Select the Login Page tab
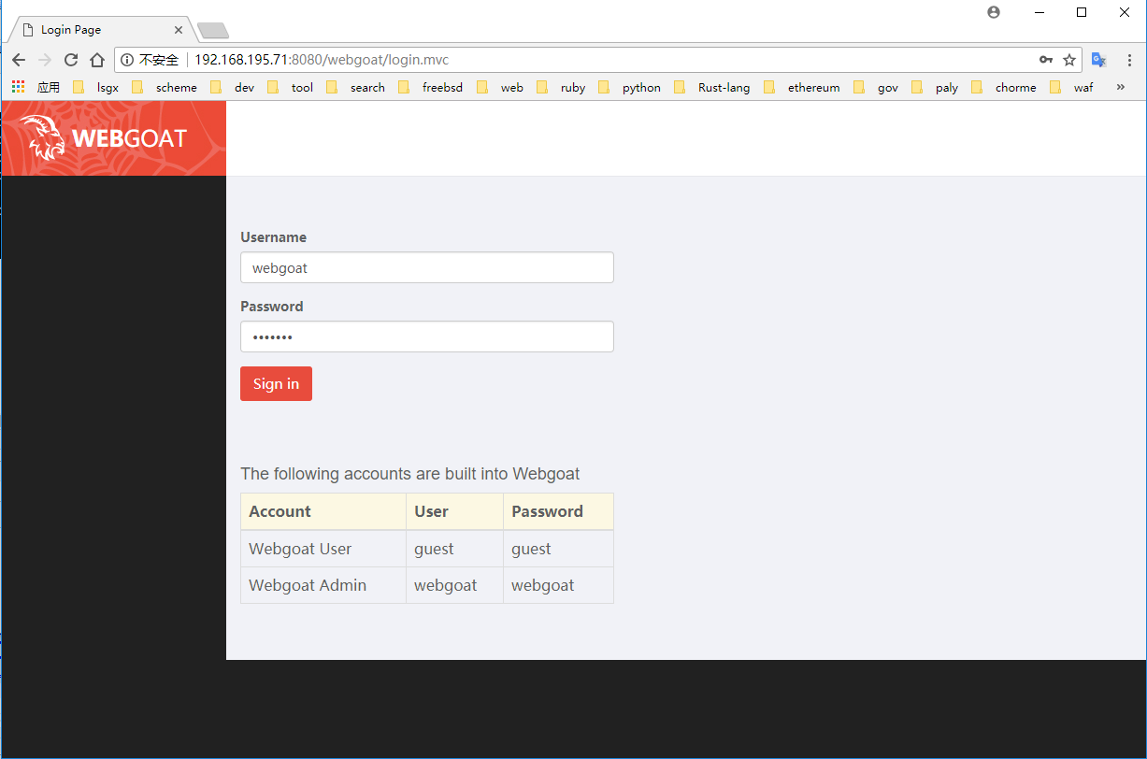1147x759 pixels. (99, 30)
